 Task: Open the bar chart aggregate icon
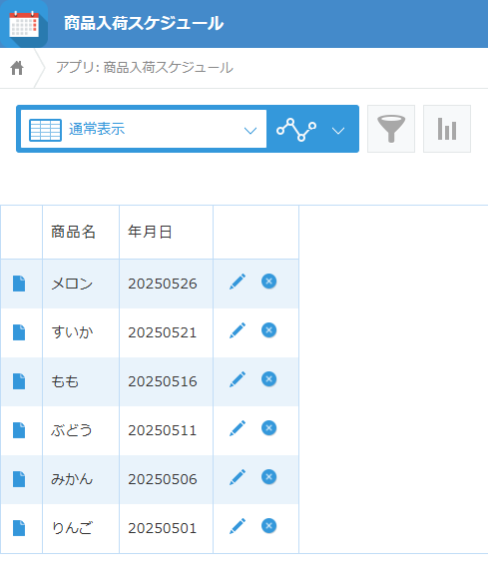pos(447,129)
